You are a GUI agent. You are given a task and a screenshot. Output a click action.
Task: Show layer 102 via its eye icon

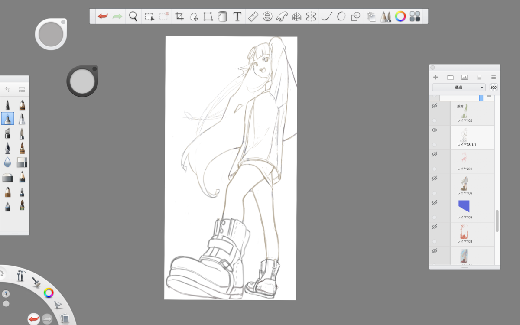click(434, 106)
